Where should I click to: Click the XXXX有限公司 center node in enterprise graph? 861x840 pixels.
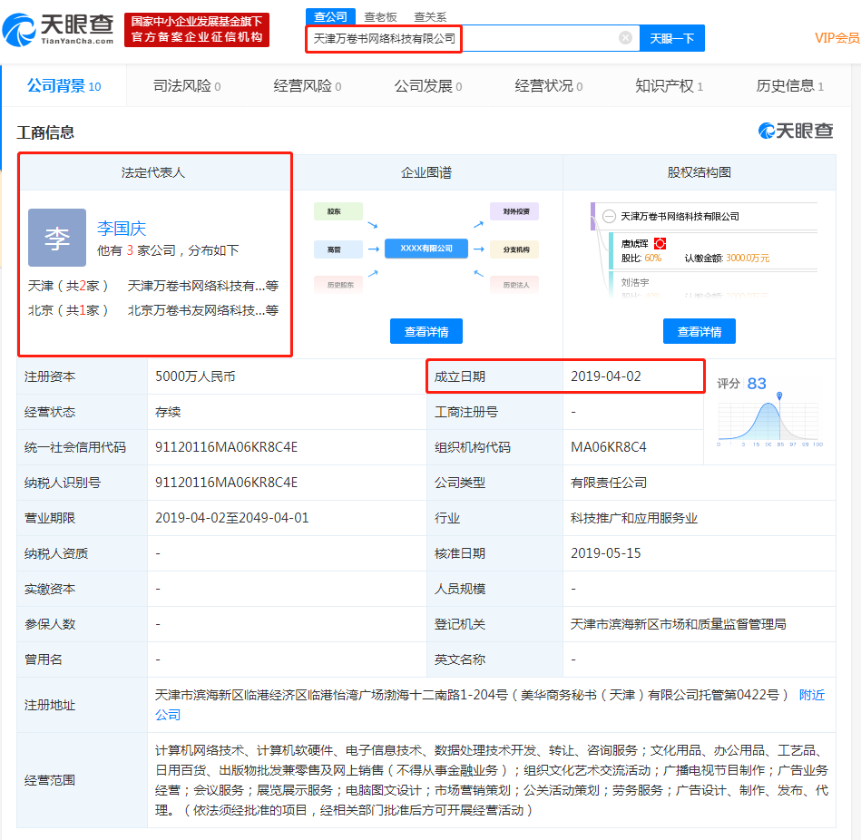pos(426,249)
